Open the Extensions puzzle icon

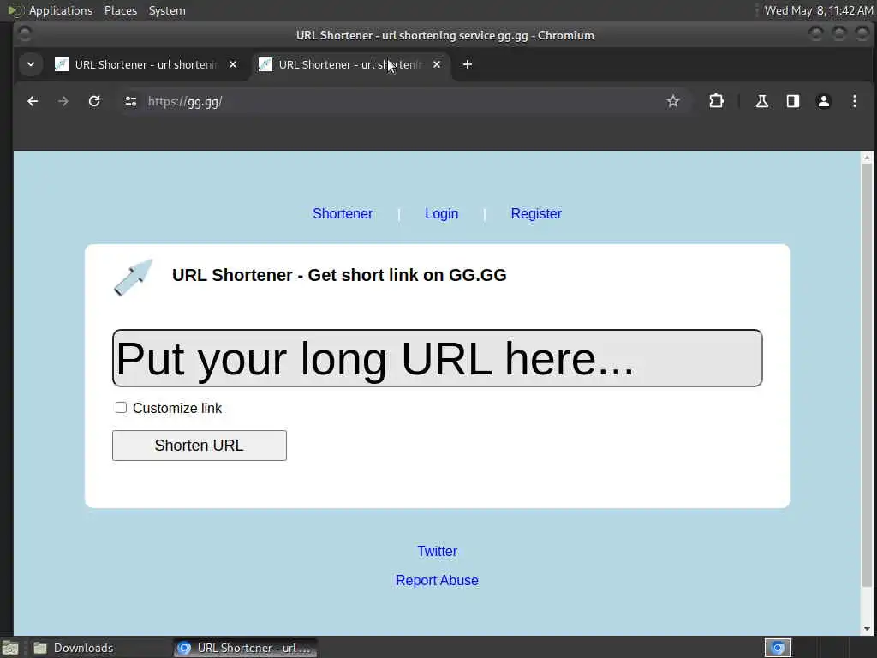point(716,101)
